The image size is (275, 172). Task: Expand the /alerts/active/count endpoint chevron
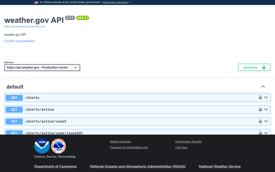pos(266,121)
